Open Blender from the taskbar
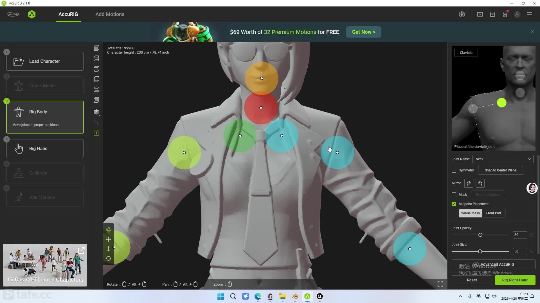Image resolution: width=540 pixels, height=303 pixels. (295, 296)
